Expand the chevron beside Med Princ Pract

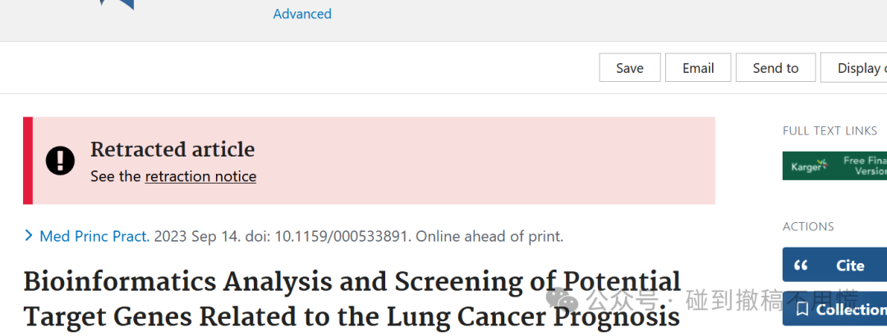click(29, 235)
